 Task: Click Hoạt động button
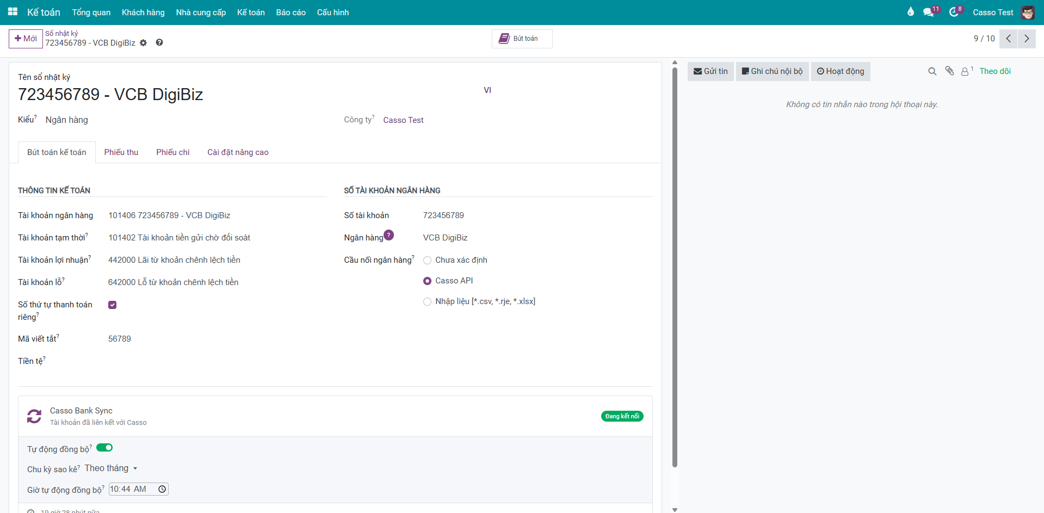[841, 71]
